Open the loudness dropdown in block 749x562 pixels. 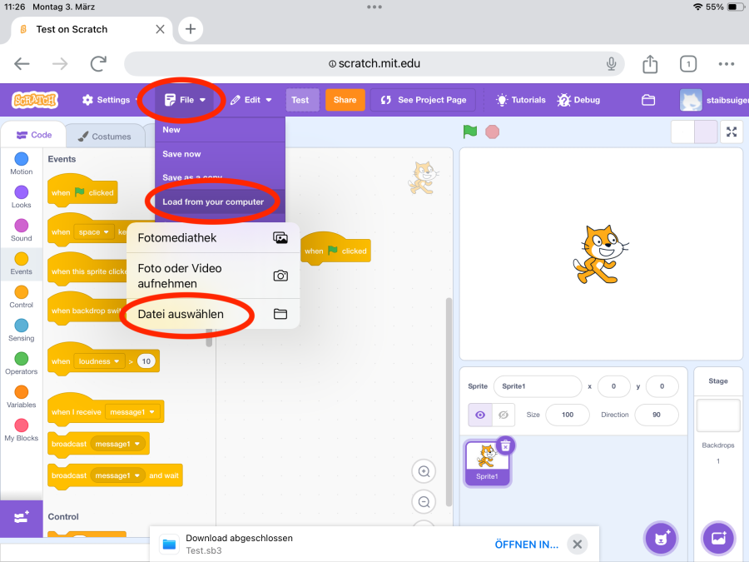[x=98, y=361]
